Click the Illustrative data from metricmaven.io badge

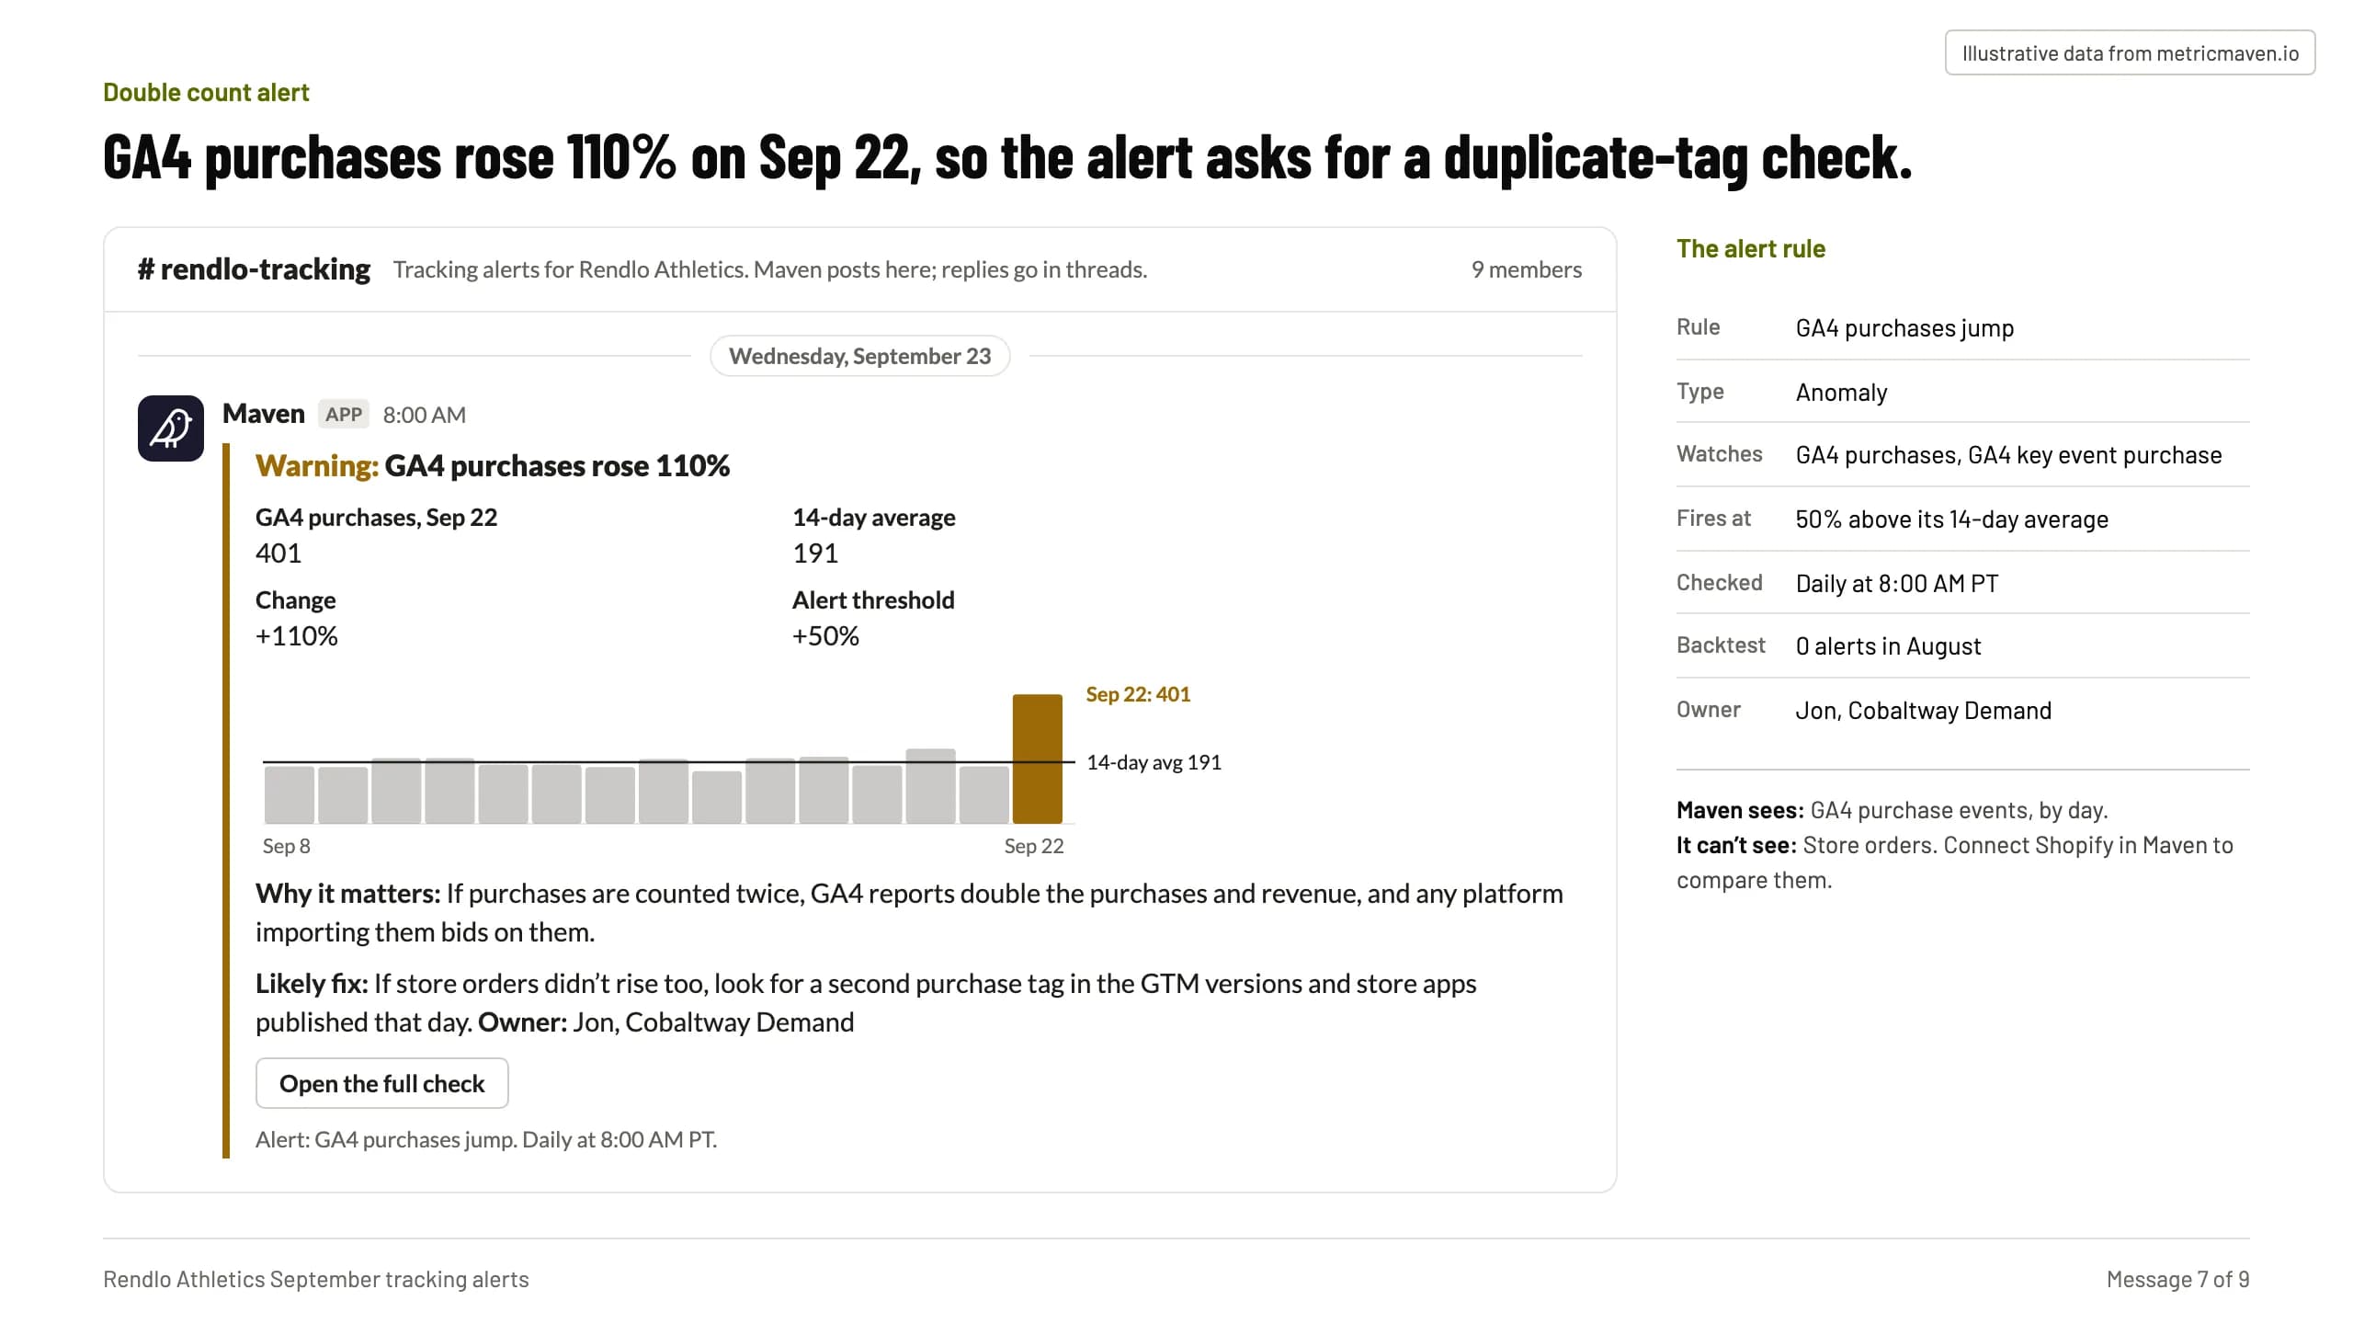(x=2130, y=53)
